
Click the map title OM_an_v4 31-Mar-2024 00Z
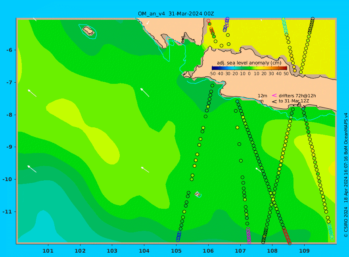tap(176, 14)
